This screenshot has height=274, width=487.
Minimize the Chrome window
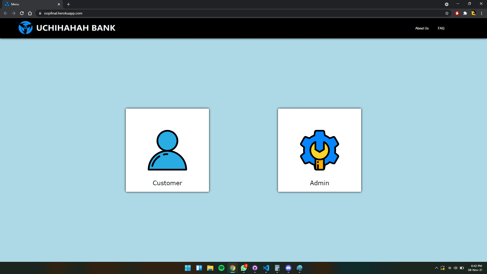(458, 4)
